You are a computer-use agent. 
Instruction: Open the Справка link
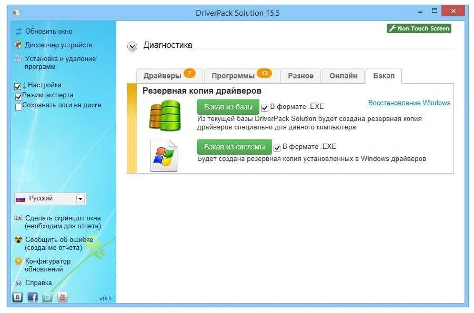(x=38, y=283)
